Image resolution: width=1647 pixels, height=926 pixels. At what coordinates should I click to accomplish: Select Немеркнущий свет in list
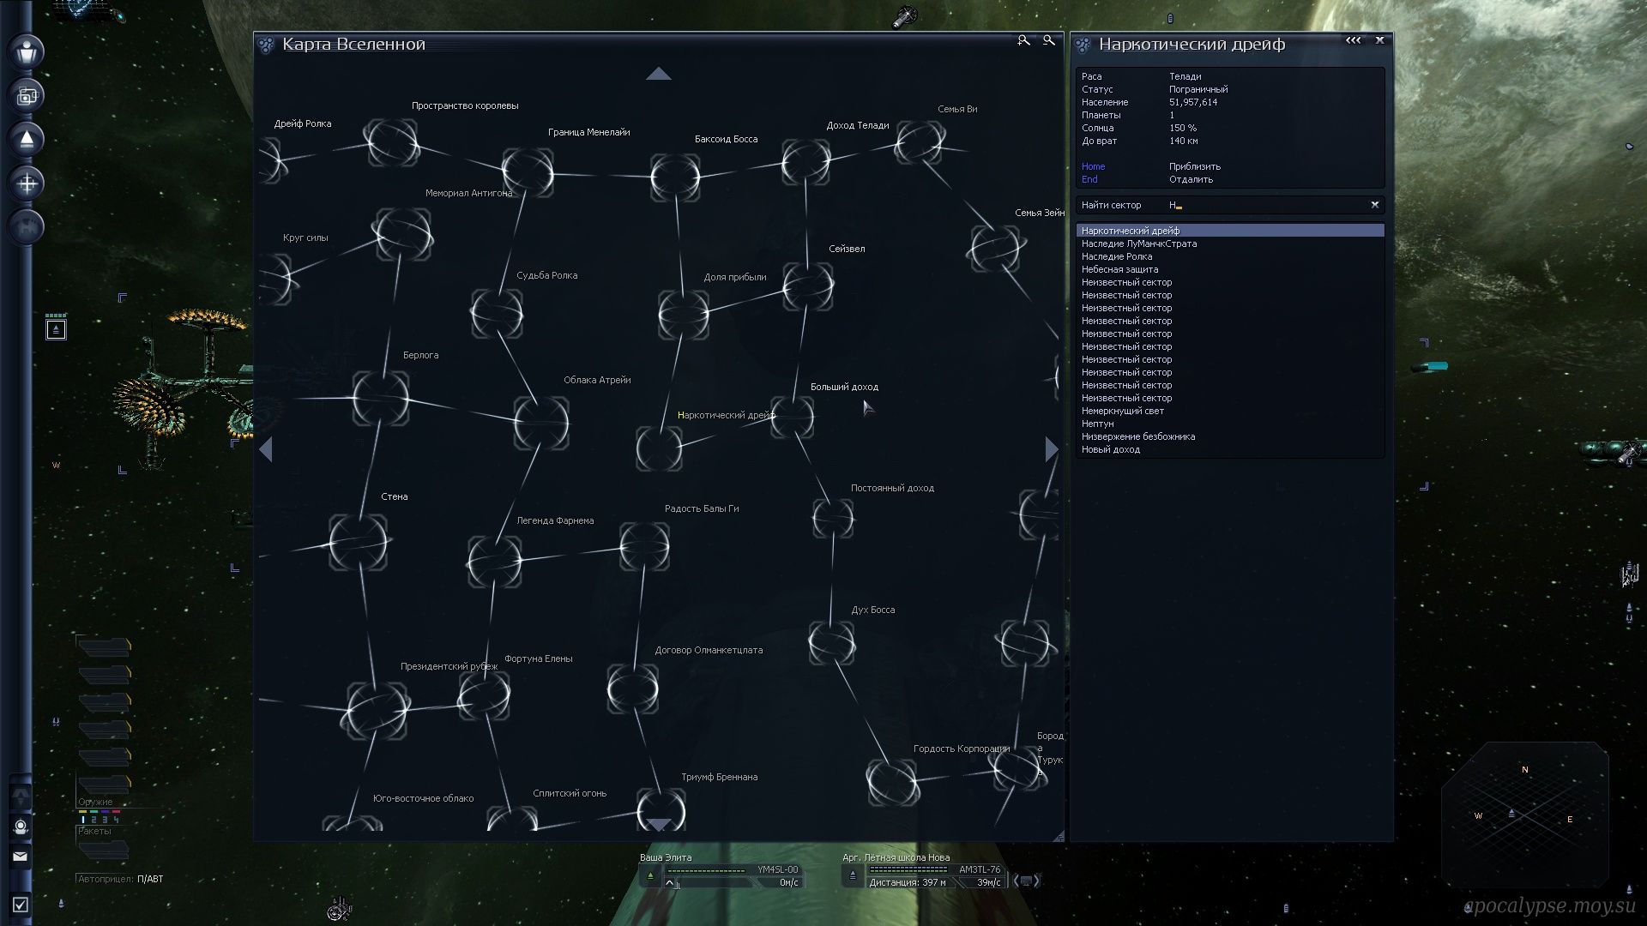point(1230,411)
